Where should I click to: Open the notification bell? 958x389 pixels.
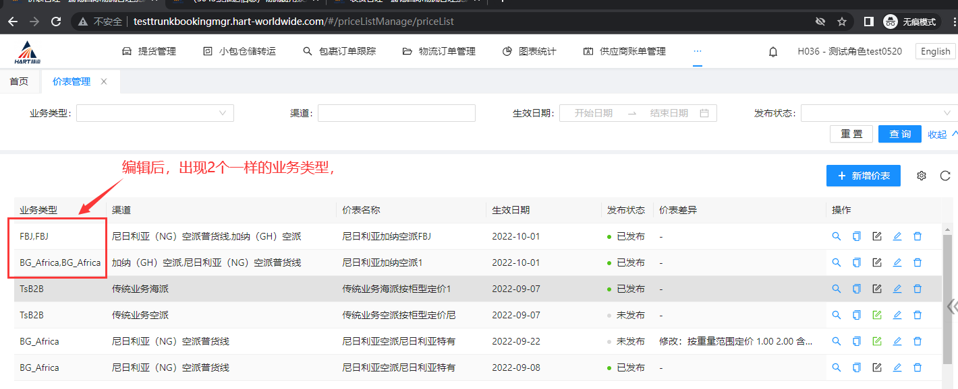(773, 52)
